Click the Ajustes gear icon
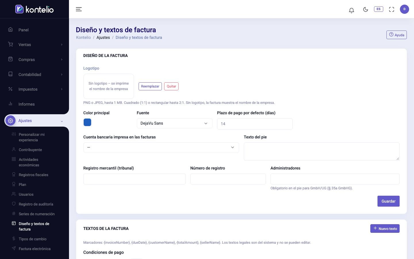This screenshot has height=259, width=414. coord(10,121)
